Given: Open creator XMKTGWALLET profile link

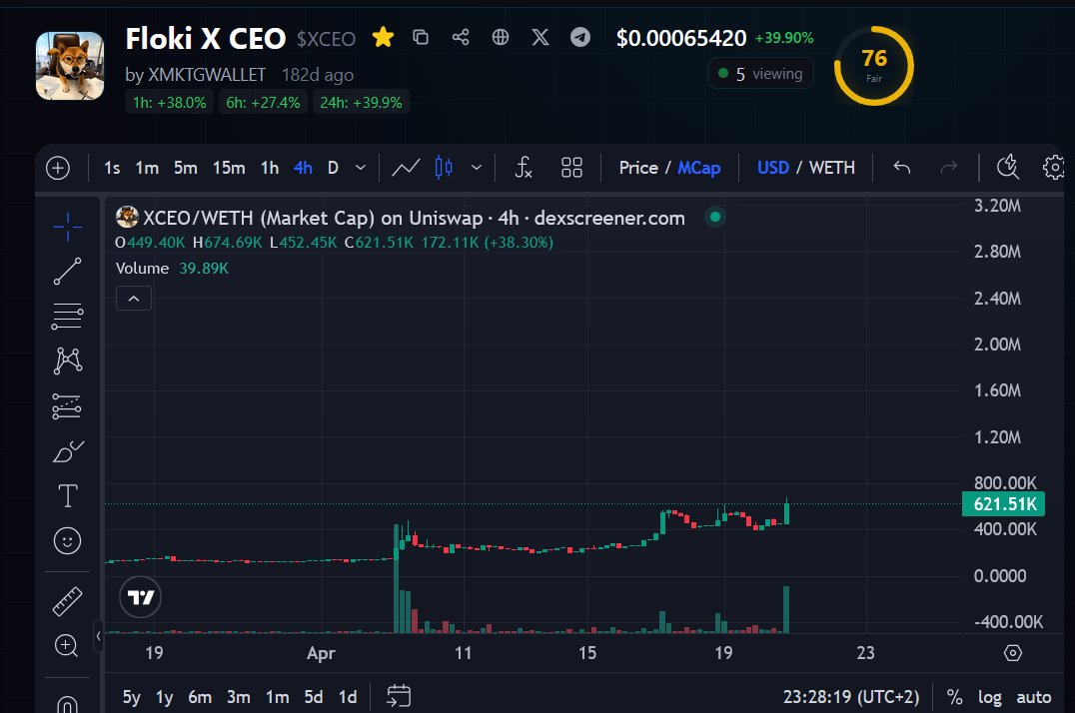Looking at the screenshot, I should [207, 75].
